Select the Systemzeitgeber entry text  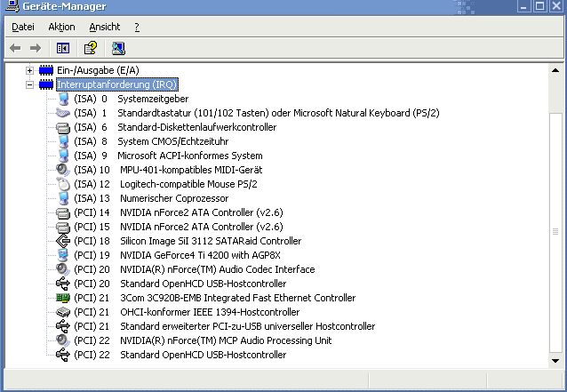pos(153,99)
